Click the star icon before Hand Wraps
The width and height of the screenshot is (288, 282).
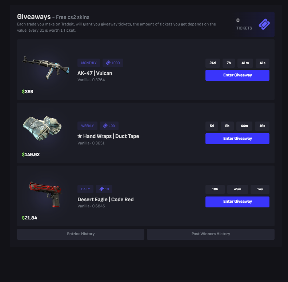[80, 136]
